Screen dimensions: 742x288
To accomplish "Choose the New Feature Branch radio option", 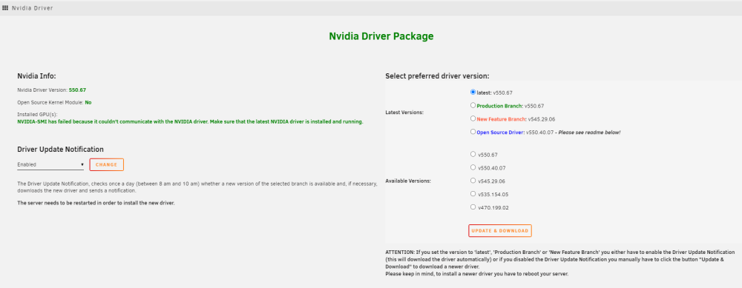I will (473, 118).
